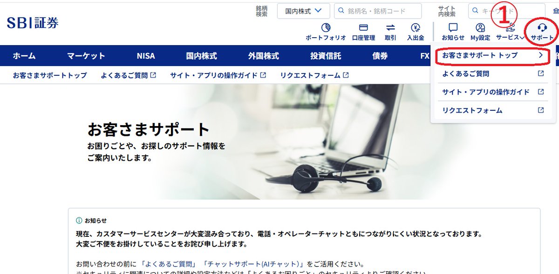Go to マーケット tab
The image size is (559, 274).
click(86, 56)
